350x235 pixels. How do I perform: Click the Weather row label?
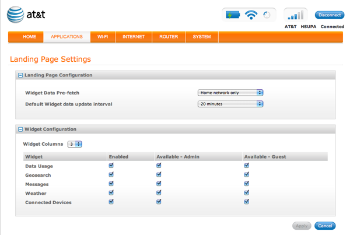coord(36,194)
